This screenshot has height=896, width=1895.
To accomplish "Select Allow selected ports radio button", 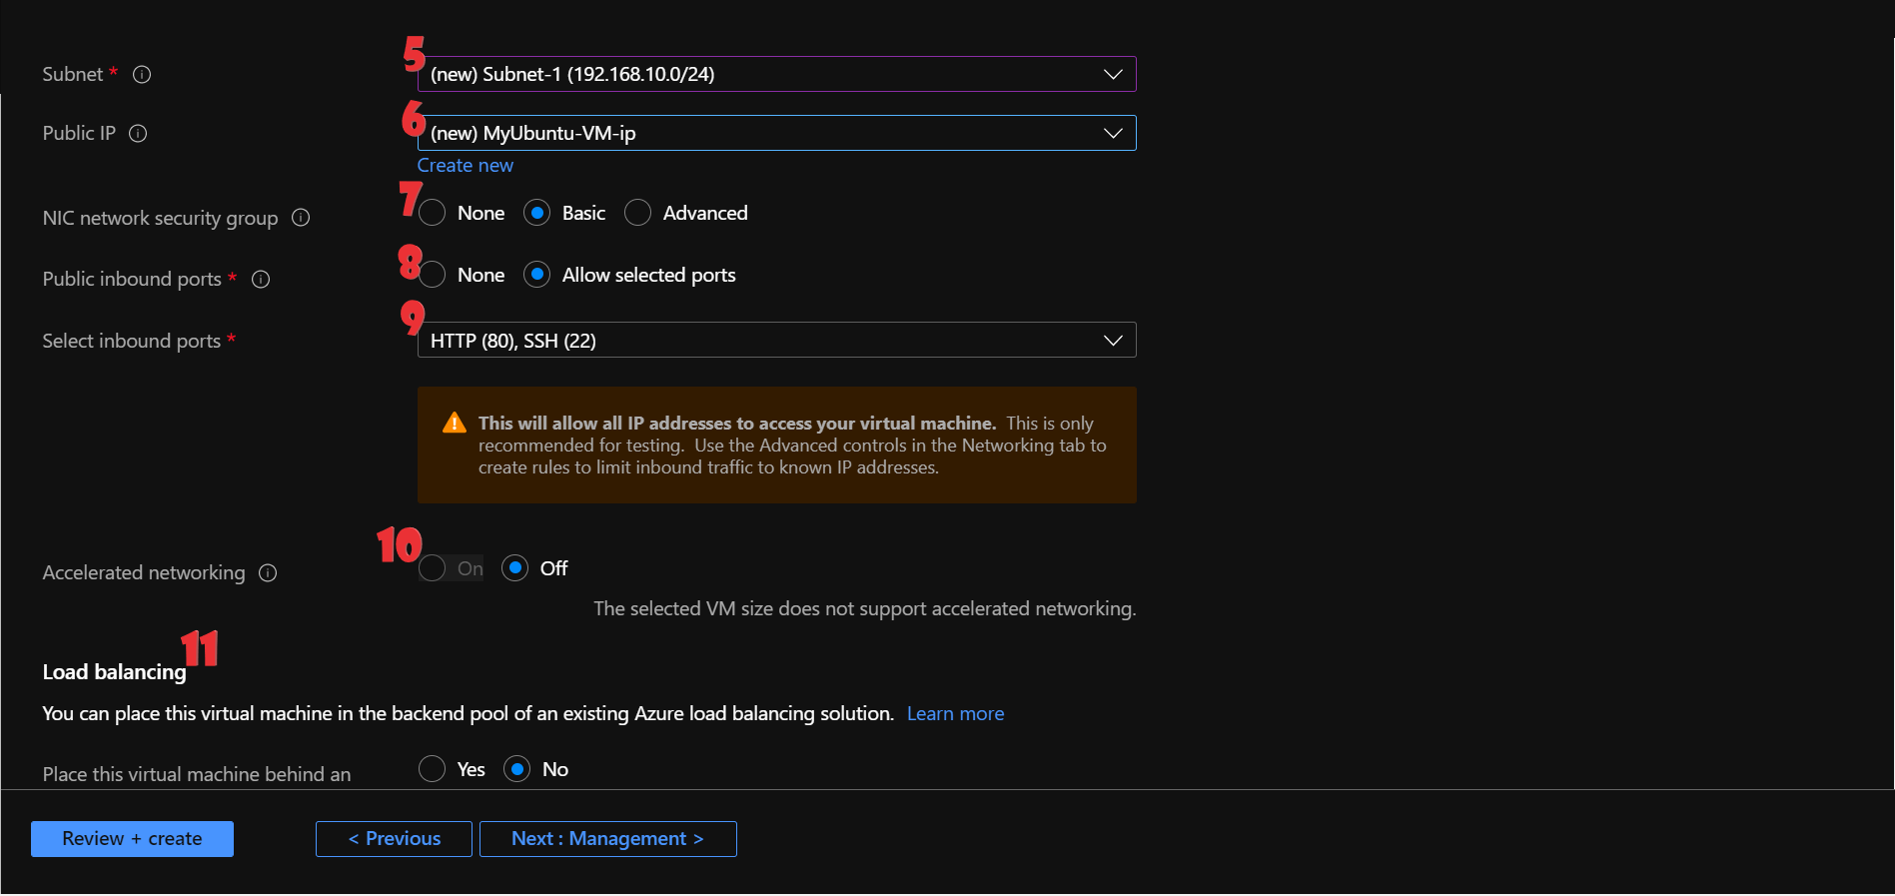I will pos(537,275).
